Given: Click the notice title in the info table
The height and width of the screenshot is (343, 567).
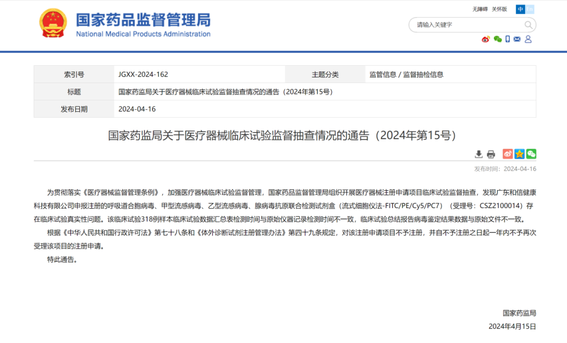Looking at the screenshot, I should (226, 91).
